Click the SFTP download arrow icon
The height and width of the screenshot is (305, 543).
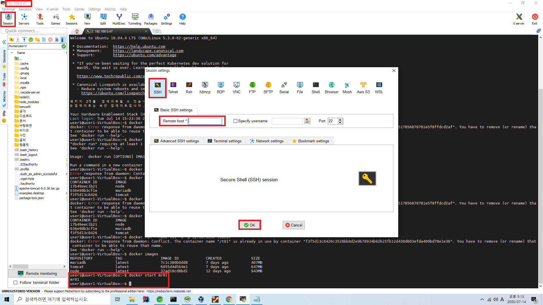coord(18,40)
